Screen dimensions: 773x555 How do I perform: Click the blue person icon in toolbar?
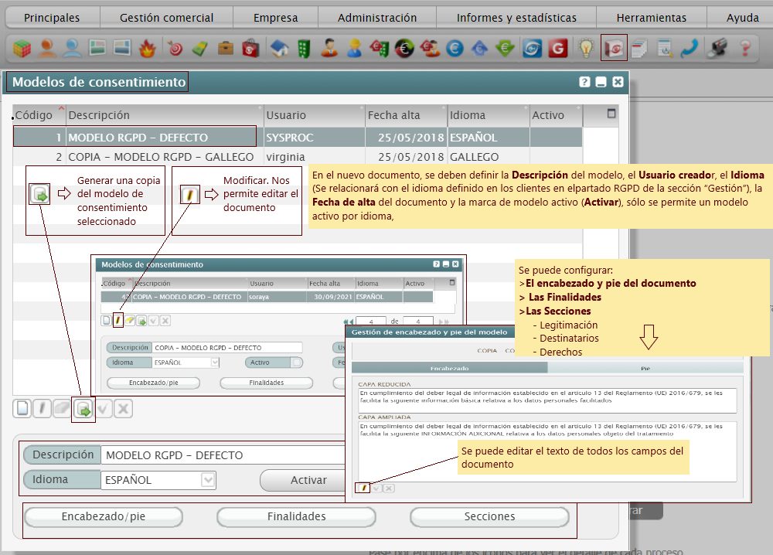pos(72,48)
